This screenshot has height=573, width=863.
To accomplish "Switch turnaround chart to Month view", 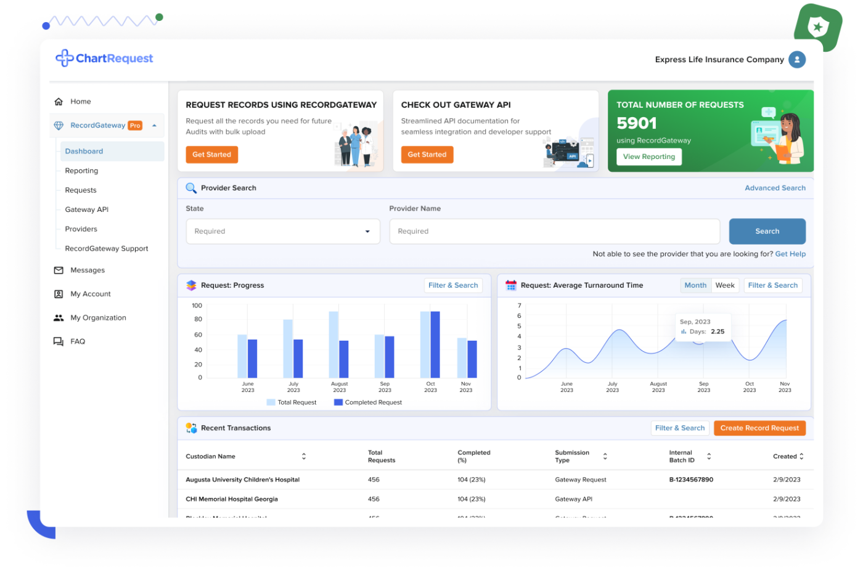I will (x=695, y=285).
